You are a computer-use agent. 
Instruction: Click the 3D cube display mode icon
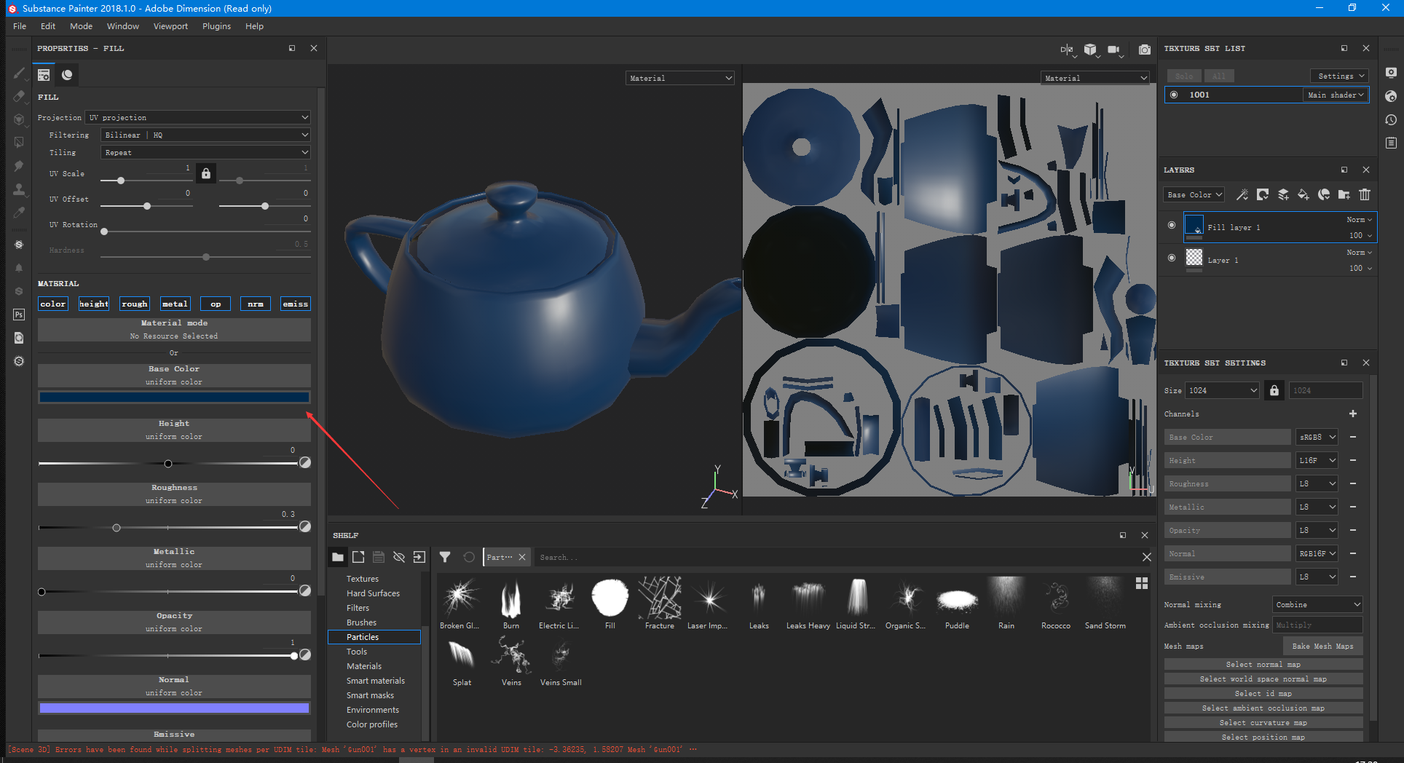[x=1090, y=50]
